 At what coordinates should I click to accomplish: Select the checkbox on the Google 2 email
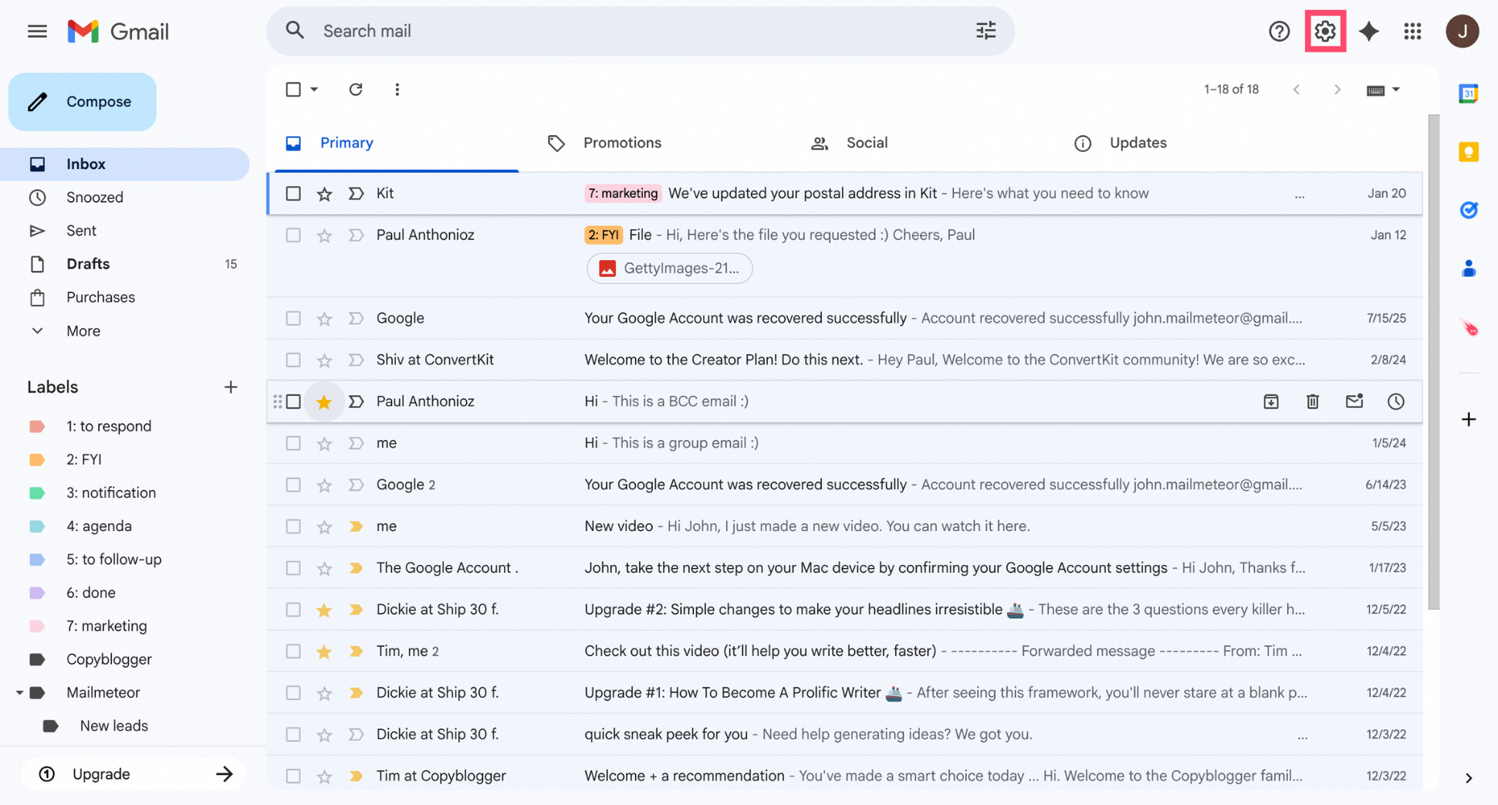point(293,484)
